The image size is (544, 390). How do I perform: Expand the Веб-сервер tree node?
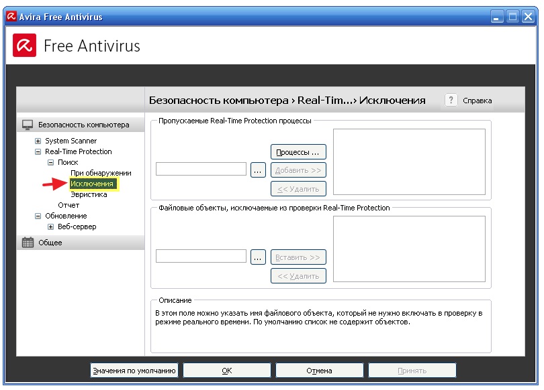[50, 226]
